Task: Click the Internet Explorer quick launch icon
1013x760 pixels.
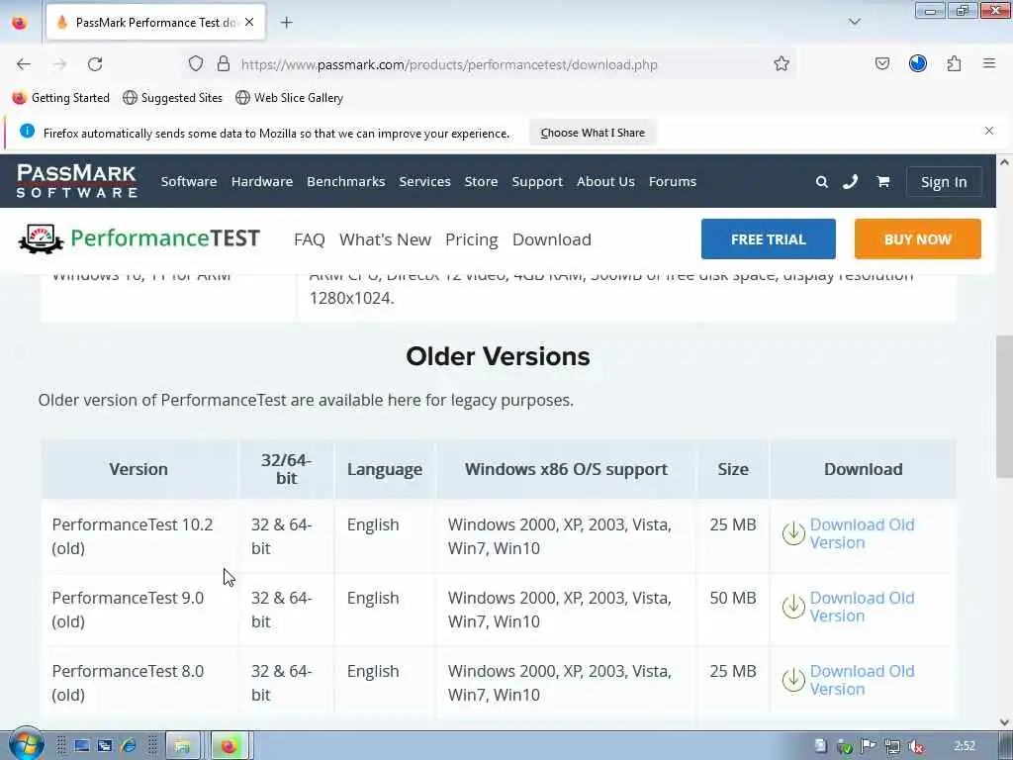Action: click(x=128, y=746)
